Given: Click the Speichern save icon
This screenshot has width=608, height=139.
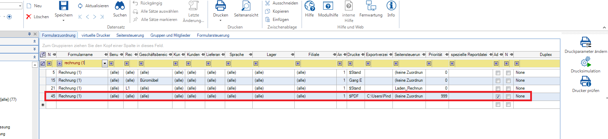Looking at the screenshot, I should [63, 6].
